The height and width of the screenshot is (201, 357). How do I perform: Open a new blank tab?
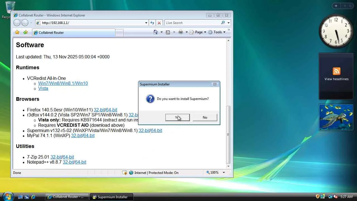coord(119,33)
